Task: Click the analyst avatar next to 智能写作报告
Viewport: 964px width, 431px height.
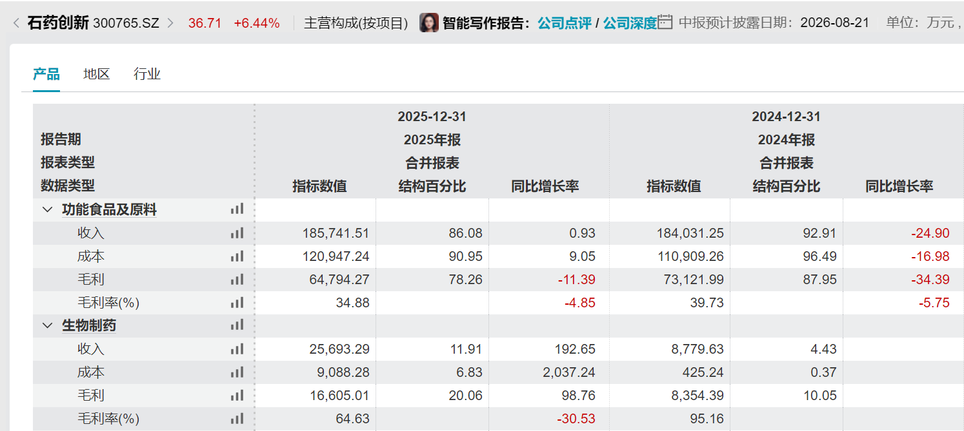Action: pyautogui.click(x=429, y=23)
